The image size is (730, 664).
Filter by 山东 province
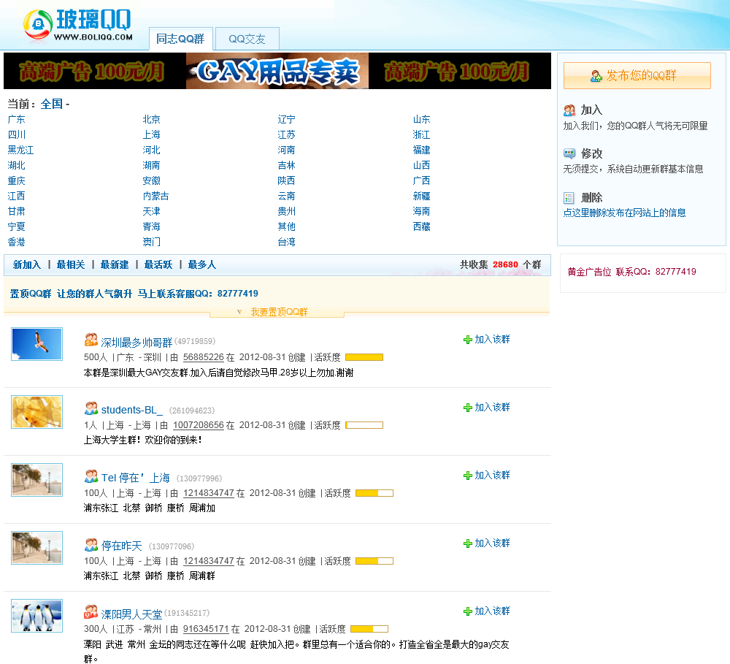click(421, 119)
